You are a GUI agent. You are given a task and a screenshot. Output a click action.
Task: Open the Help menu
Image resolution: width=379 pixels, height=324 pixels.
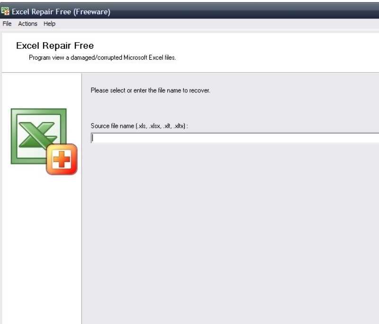point(49,24)
